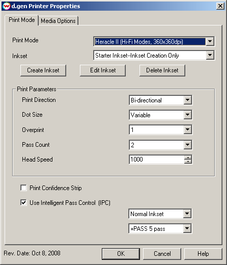Click the Create Inkset button
This screenshot has height=265, width=227.
coord(43,70)
